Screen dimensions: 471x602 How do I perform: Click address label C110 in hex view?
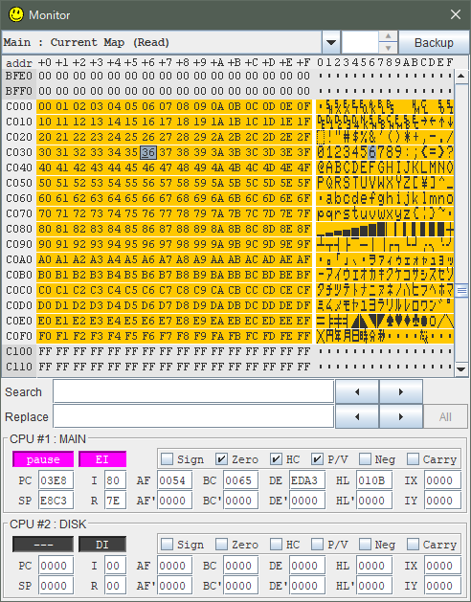point(19,367)
